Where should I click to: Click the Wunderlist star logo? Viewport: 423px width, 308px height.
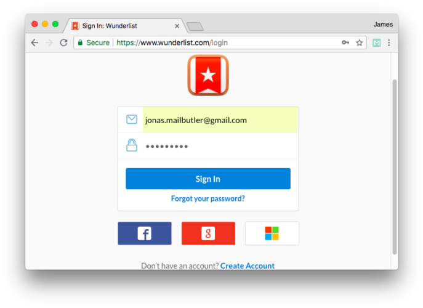(x=208, y=75)
